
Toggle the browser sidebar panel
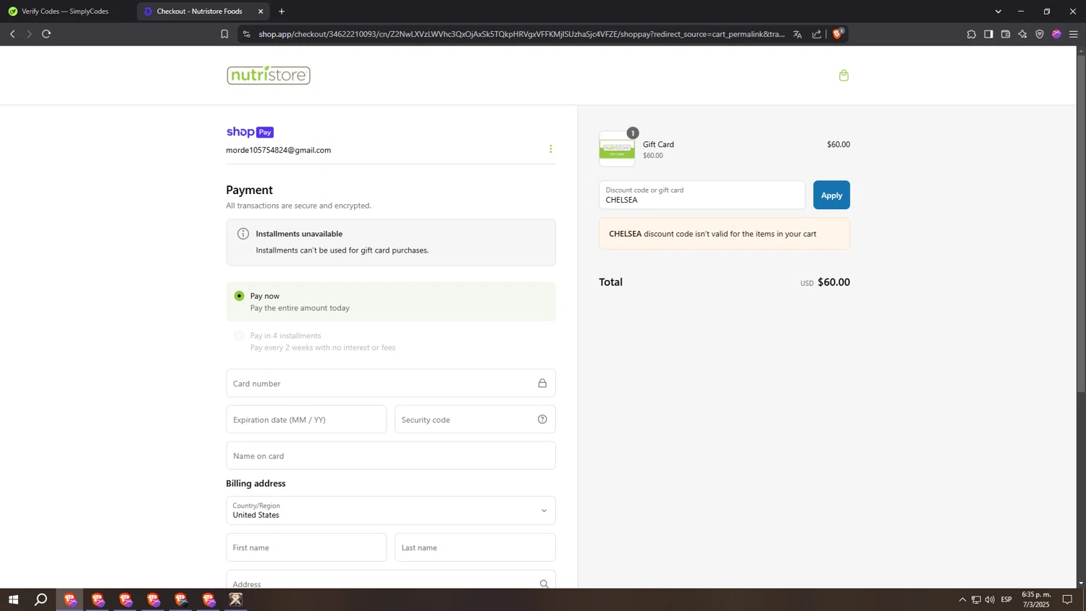988,34
